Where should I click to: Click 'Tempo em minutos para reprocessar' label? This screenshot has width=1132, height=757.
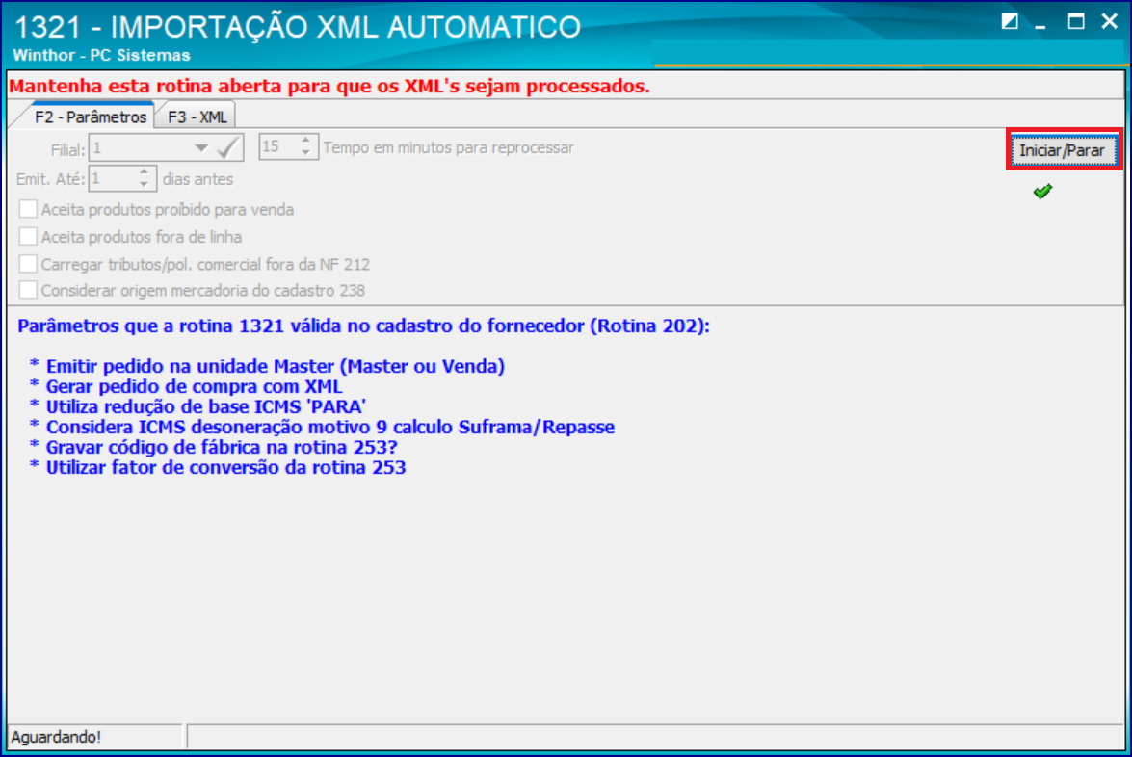coord(448,147)
